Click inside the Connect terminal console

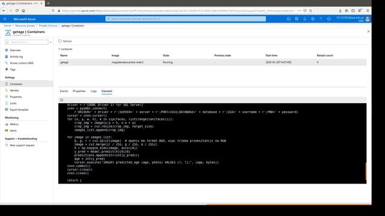pyautogui.click(x=212, y=143)
